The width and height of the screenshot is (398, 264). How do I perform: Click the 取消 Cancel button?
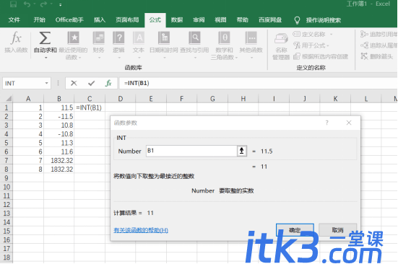(337, 230)
